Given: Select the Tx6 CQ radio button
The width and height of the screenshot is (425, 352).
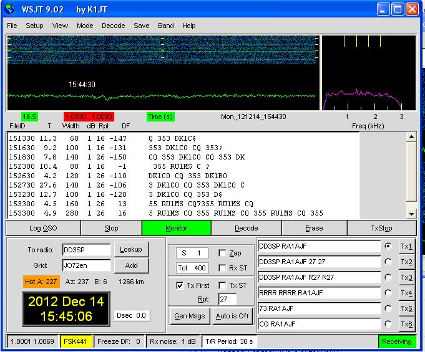Looking at the screenshot, I should (x=389, y=324).
